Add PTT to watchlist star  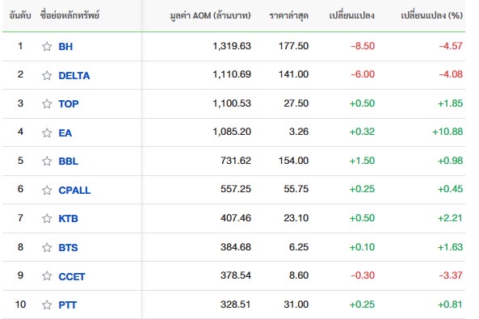(x=47, y=304)
